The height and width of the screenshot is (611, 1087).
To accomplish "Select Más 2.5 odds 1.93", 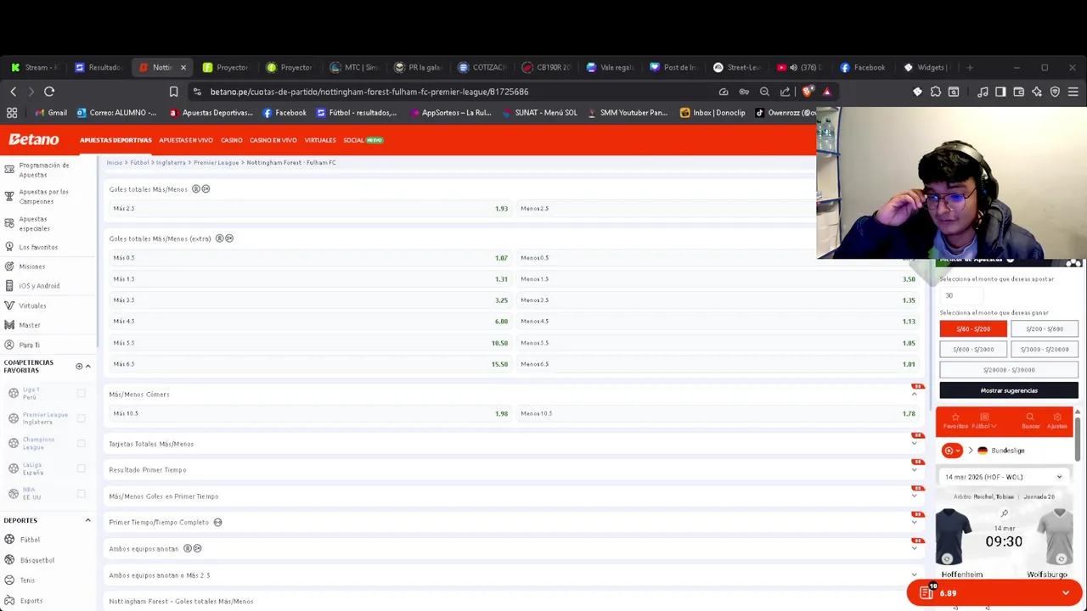I will point(309,209).
